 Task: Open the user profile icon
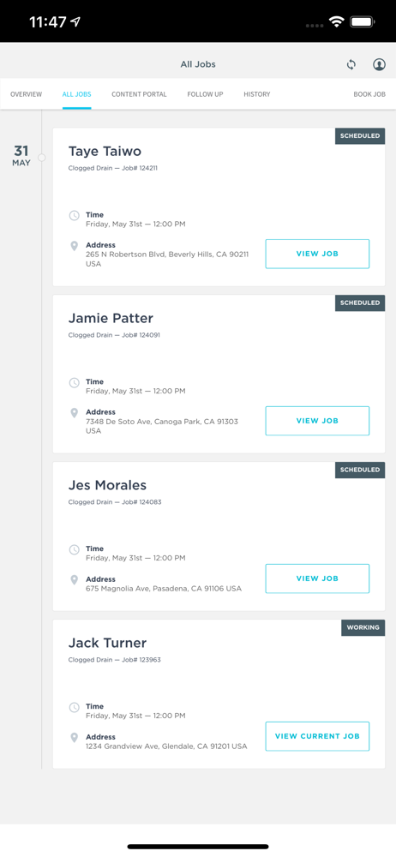click(x=379, y=64)
